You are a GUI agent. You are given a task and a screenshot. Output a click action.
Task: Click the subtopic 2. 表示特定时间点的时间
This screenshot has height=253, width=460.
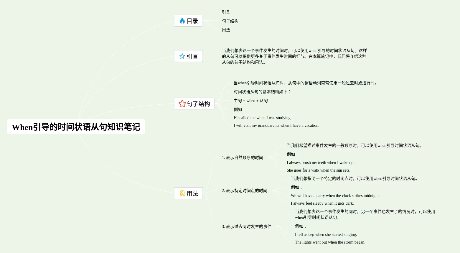coord(244,190)
